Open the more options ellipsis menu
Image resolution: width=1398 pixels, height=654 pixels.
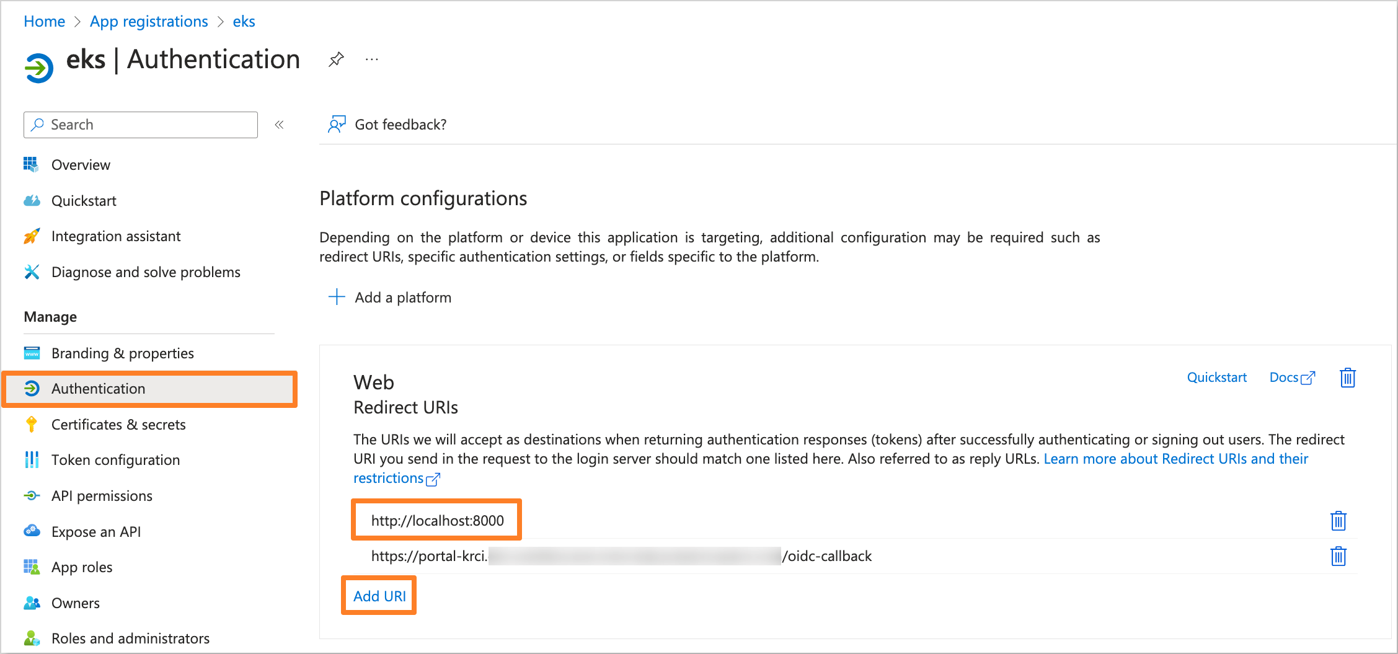[372, 60]
